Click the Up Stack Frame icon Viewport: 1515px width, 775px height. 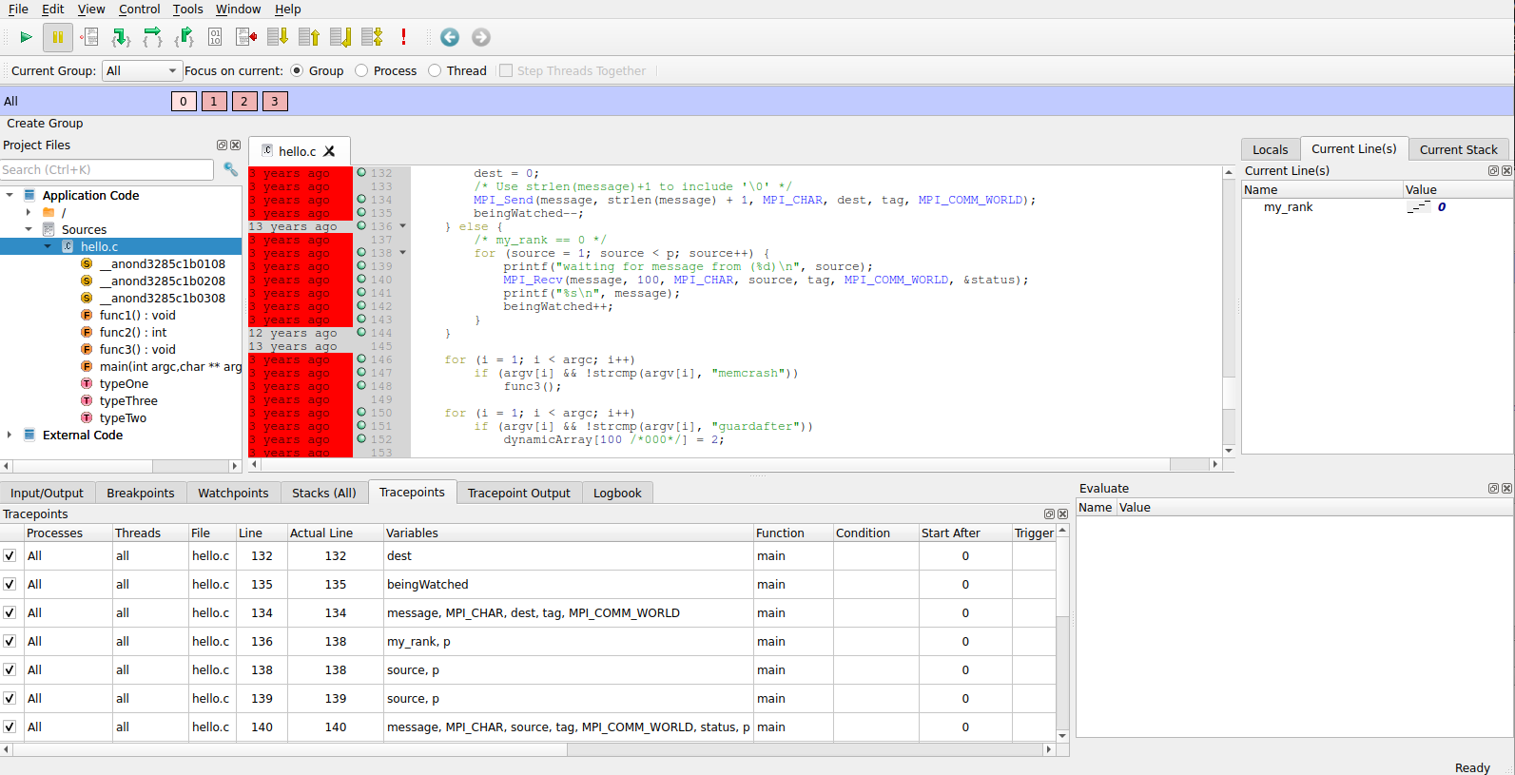point(309,37)
